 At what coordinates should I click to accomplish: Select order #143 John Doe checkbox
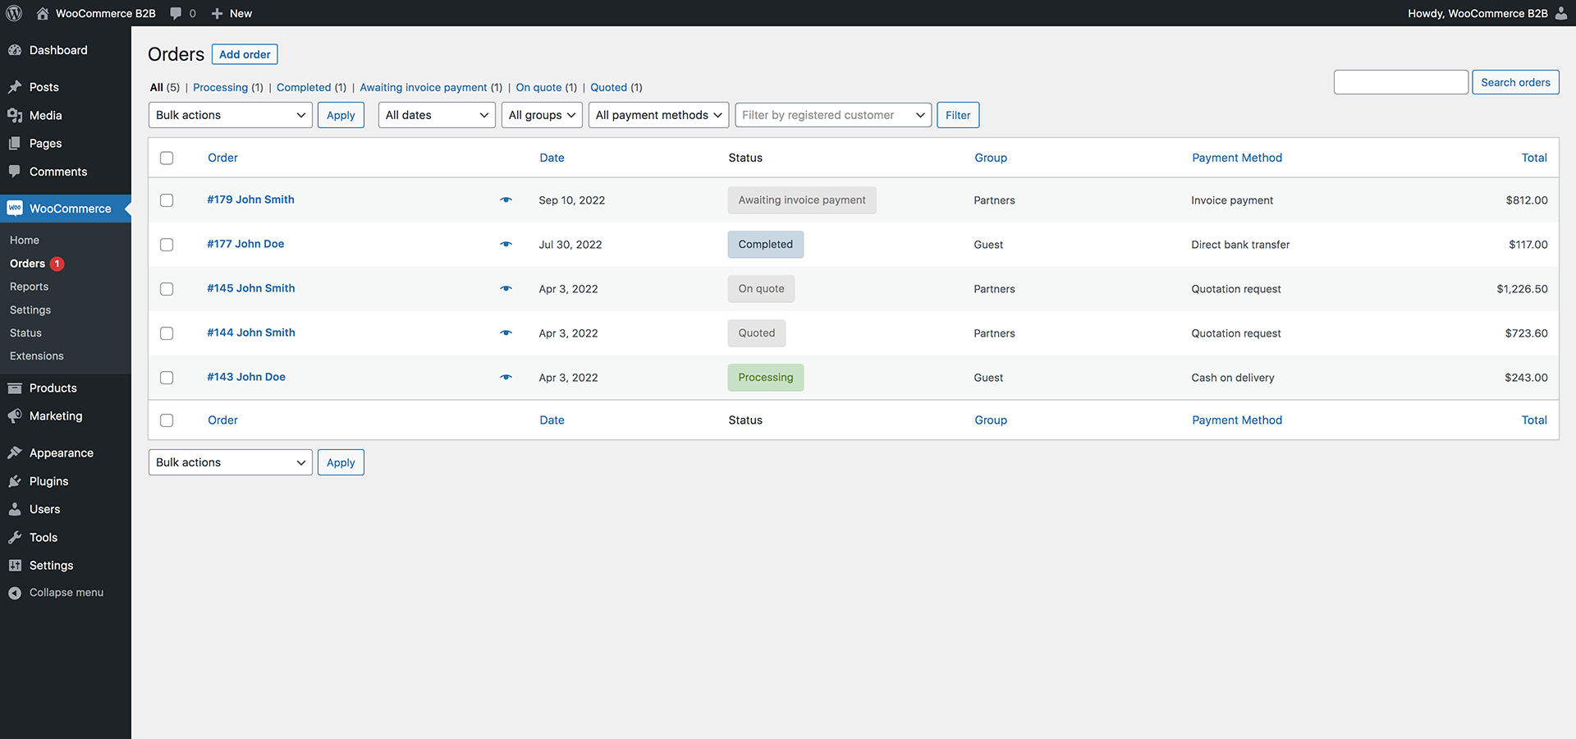click(x=167, y=378)
